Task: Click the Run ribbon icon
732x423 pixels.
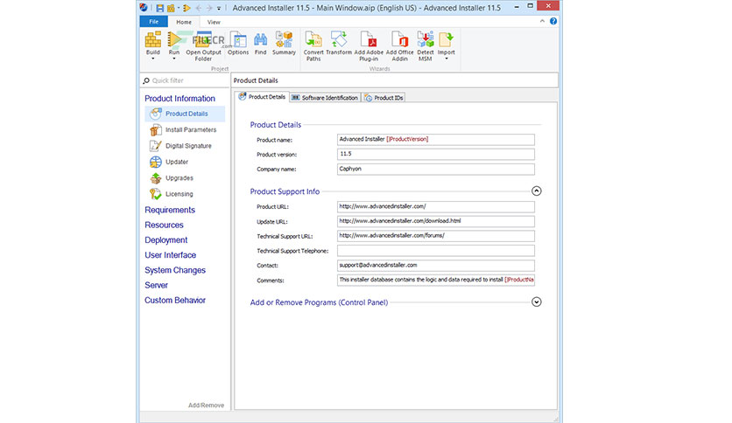Action: 174,39
